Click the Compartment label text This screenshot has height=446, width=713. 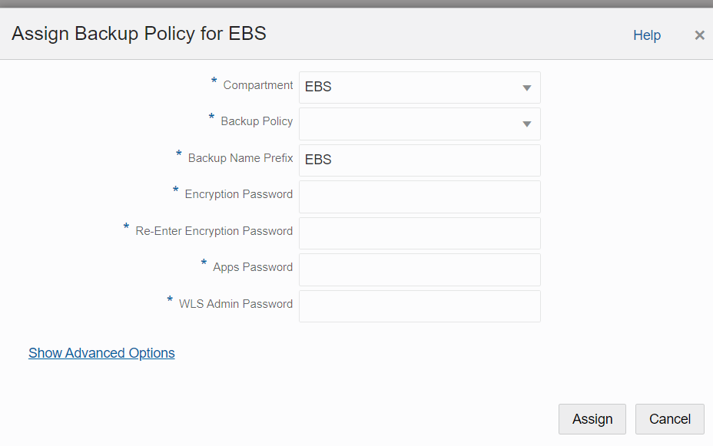(258, 85)
